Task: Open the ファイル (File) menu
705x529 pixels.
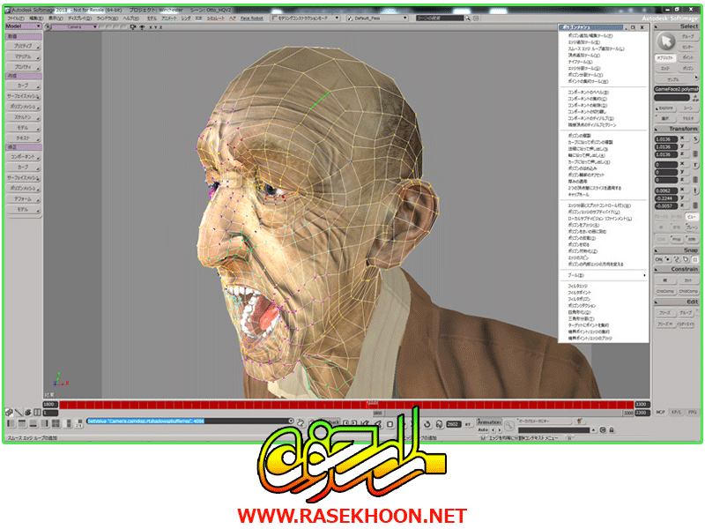Action: tap(16, 19)
